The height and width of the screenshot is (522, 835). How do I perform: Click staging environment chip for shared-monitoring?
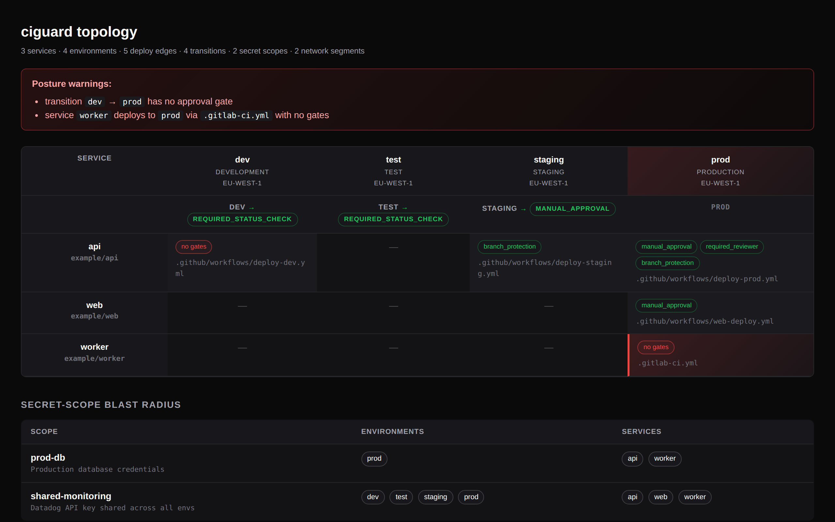pyautogui.click(x=435, y=497)
